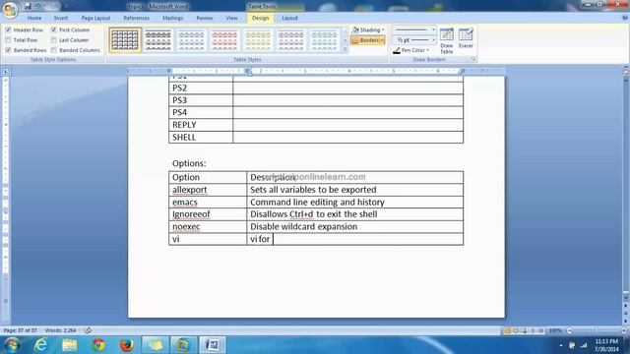Click the 'Command line editing and history' cell
630x354 pixels.
coord(354,202)
